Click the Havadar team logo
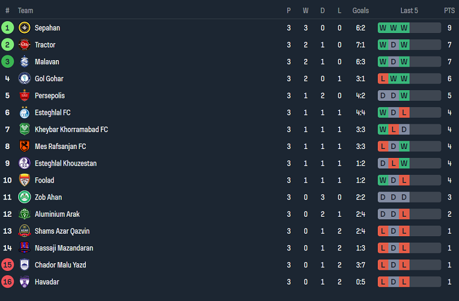This screenshot has height=301, width=459. pyautogui.click(x=24, y=282)
